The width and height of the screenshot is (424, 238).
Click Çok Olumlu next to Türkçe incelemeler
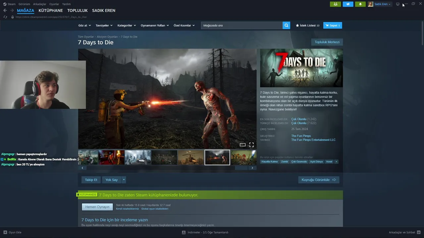299,123
